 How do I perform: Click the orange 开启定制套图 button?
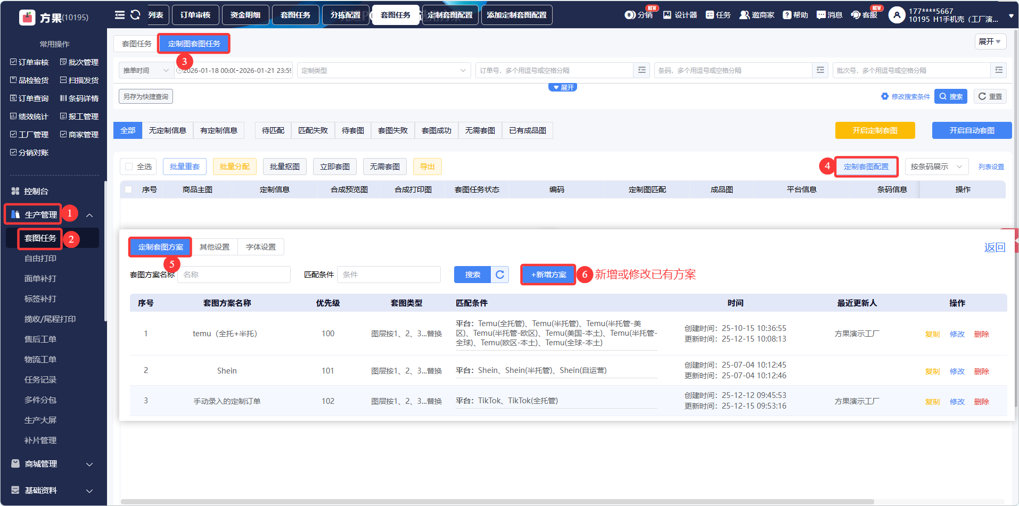875,130
